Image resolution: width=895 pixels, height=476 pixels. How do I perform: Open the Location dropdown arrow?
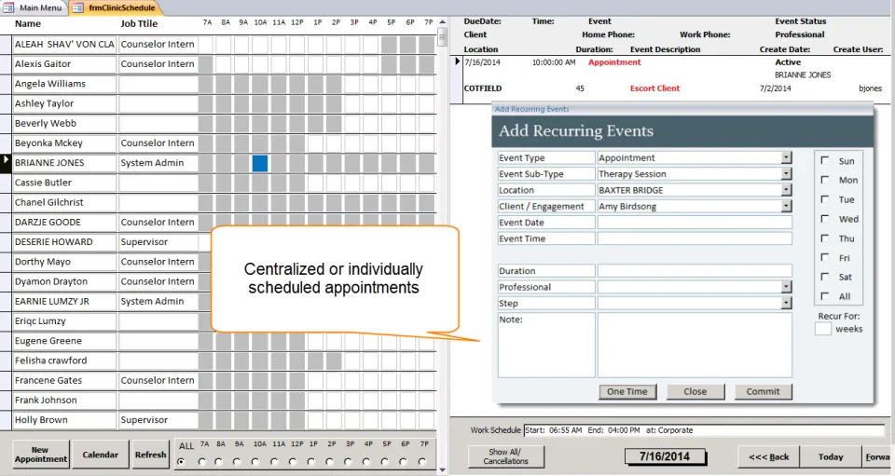pyautogui.click(x=787, y=190)
